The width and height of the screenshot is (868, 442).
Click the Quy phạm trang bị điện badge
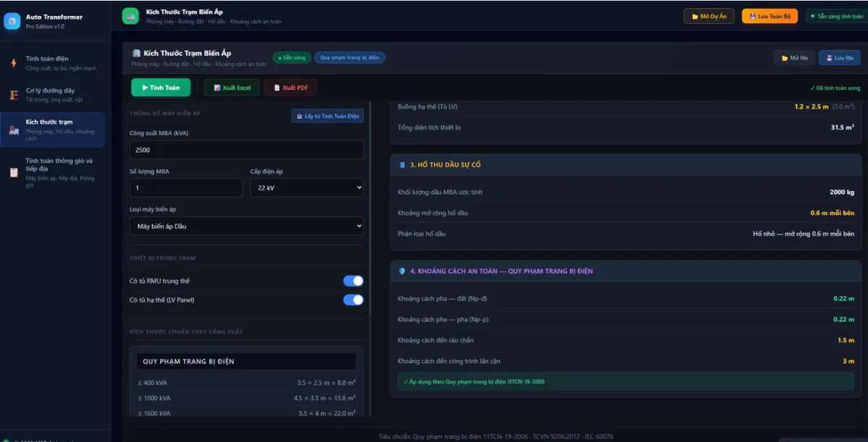(x=349, y=57)
